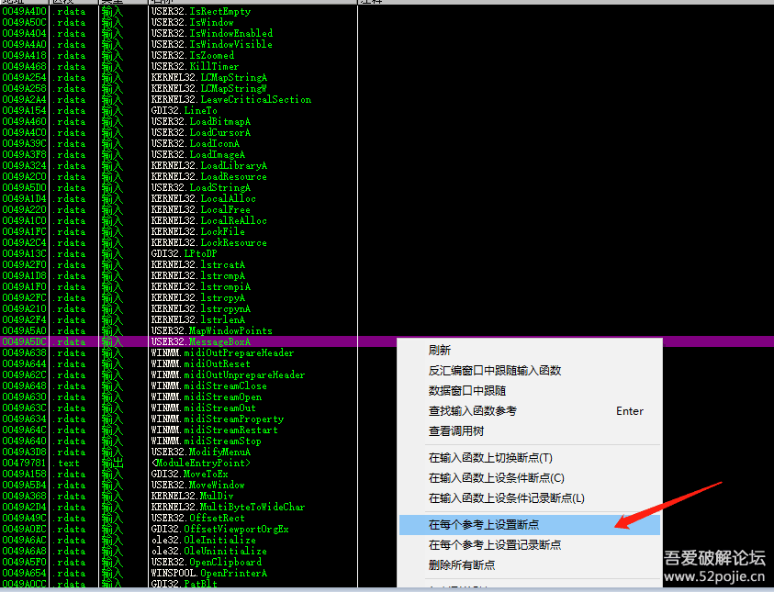Image resolution: width=774 pixels, height=592 pixels.
Task: Click the GDI32.LineTo import entry
Action: (x=184, y=110)
